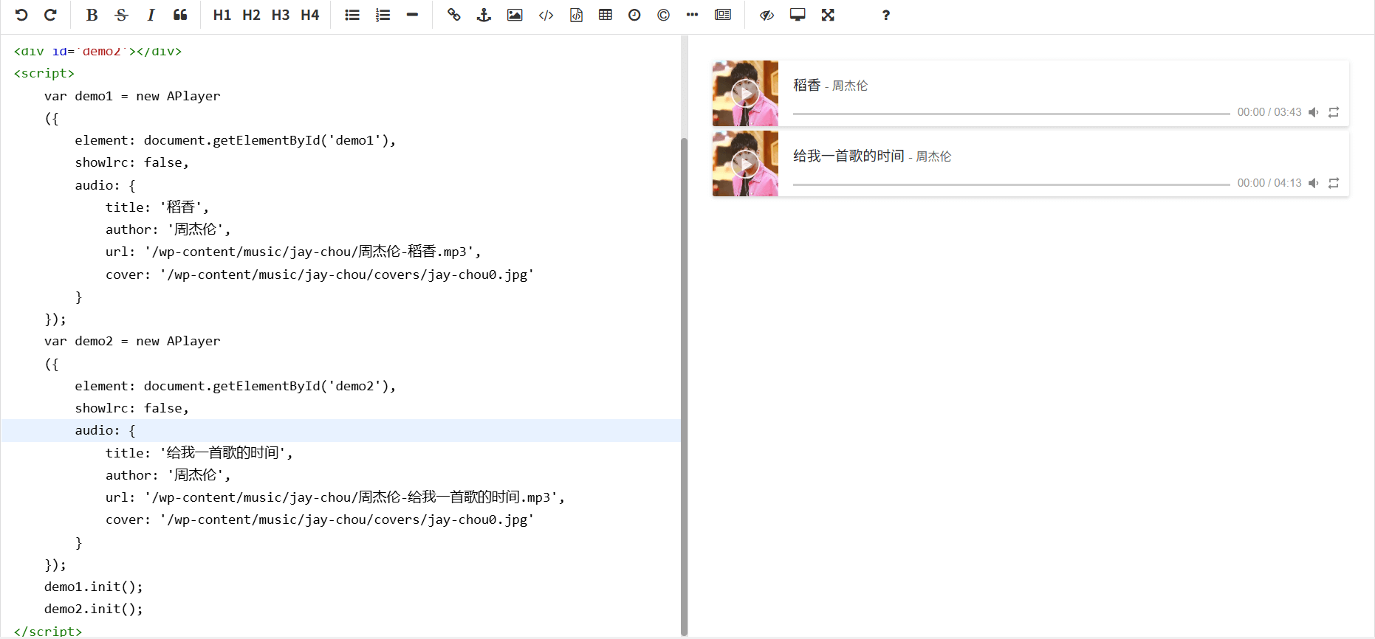
Task: Insert an image
Action: [515, 15]
